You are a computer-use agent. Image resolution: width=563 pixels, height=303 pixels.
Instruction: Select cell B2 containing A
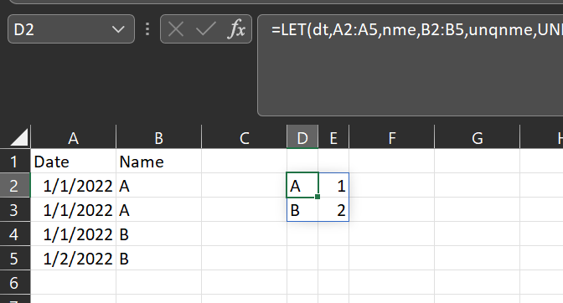coord(158,185)
